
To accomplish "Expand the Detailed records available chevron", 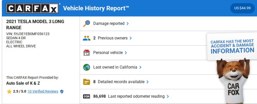I will click(148, 82).
